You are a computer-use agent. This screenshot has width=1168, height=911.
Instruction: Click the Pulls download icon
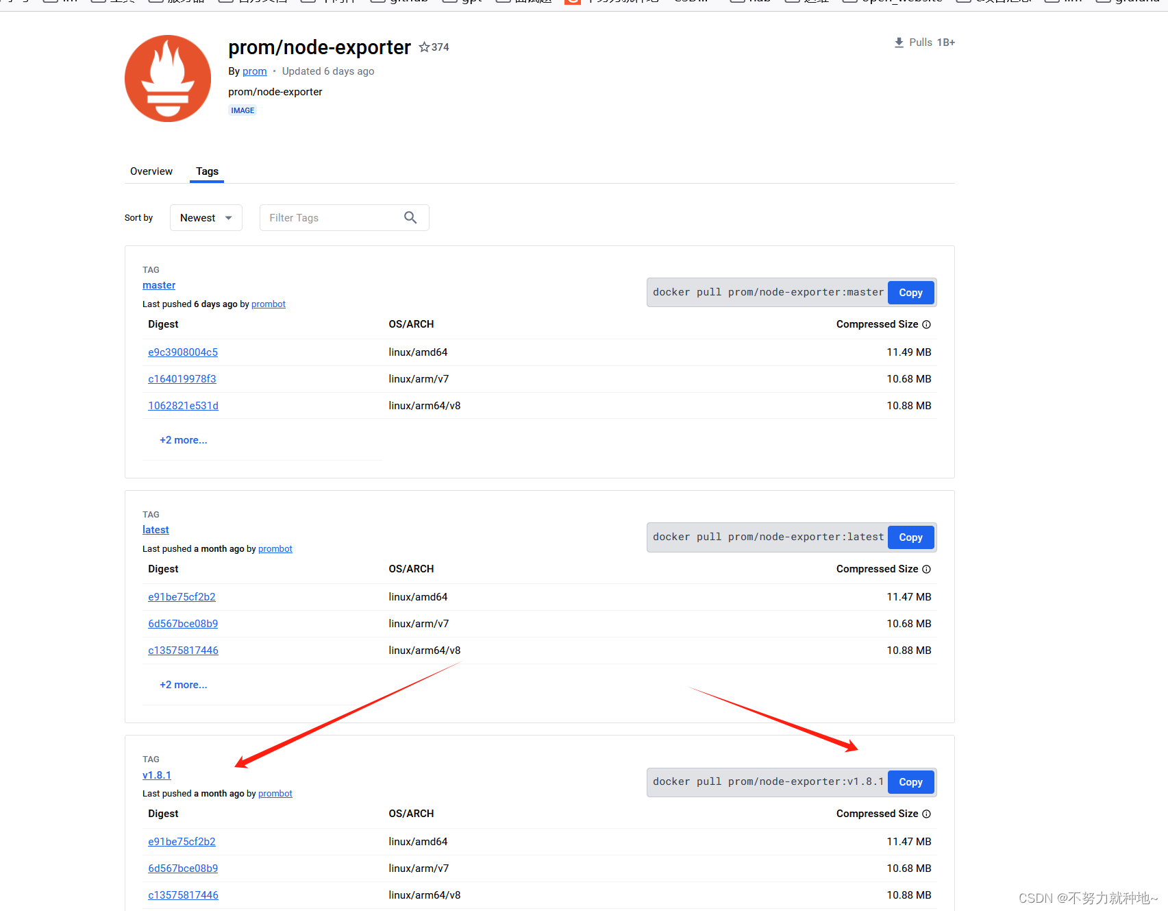[899, 42]
